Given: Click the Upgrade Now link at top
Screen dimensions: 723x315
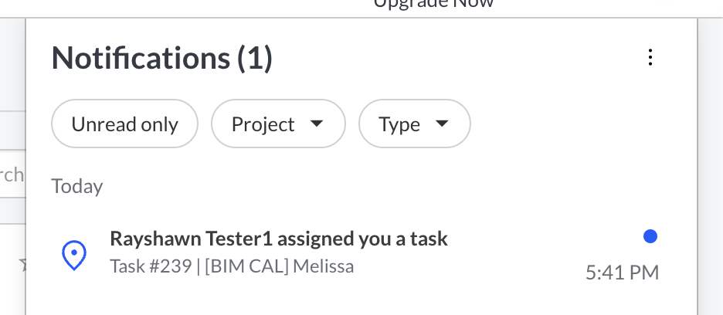Looking at the screenshot, I should (433, 4).
